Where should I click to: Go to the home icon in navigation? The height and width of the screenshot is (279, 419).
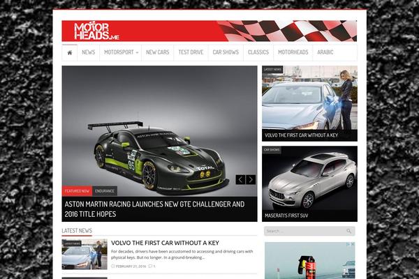tap(70, 52)
